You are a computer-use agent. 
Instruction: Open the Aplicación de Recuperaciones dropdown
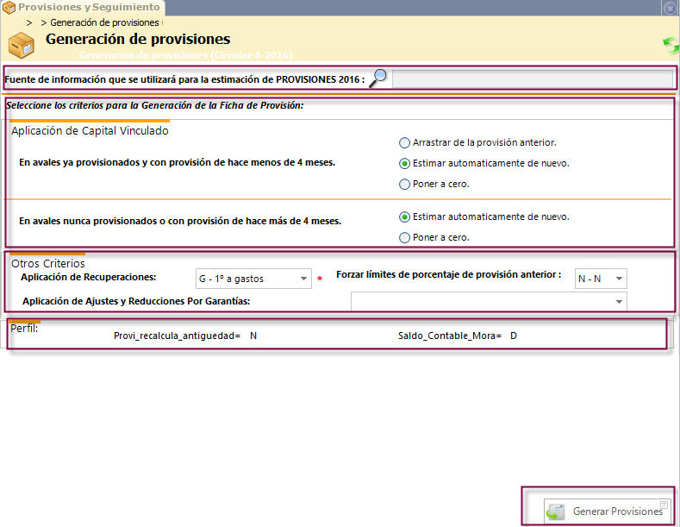tap(253, 279)
